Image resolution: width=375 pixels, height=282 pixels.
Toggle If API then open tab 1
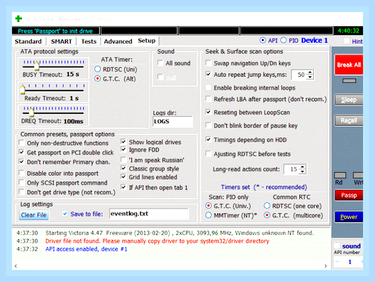[x=123, y=187]
